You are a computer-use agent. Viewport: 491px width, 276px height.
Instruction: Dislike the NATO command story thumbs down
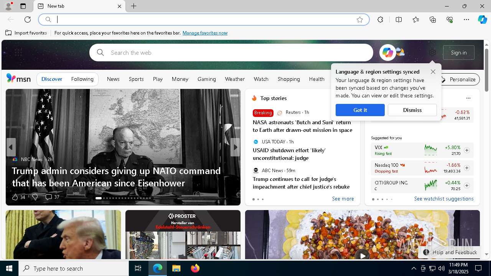pos(35,197)
